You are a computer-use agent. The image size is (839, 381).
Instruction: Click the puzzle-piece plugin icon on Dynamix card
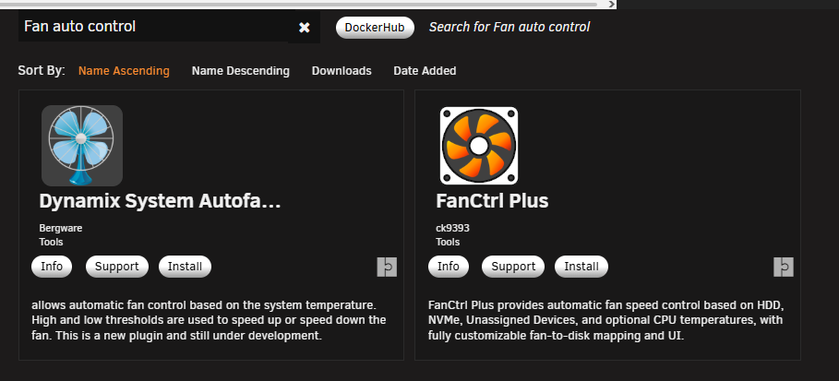[x=387, y=267]
